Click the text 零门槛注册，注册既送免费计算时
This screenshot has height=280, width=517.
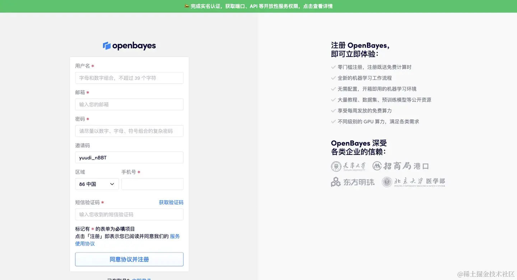[374, 67]
